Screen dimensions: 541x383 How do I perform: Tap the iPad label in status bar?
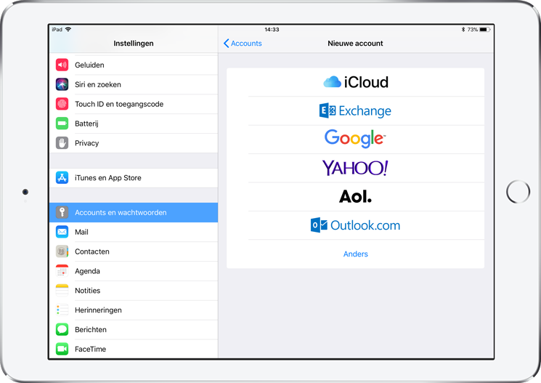(x=57, y=29)
